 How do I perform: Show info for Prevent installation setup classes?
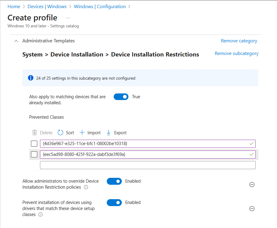tap(41, 215)
